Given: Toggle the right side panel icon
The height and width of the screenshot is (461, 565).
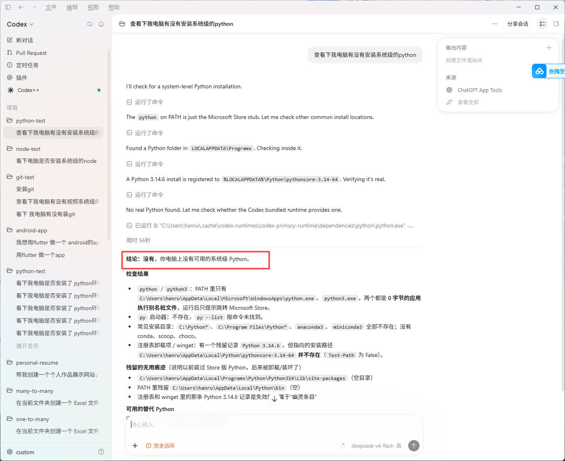Looking at the screenshot, I should tap(556, 24).
